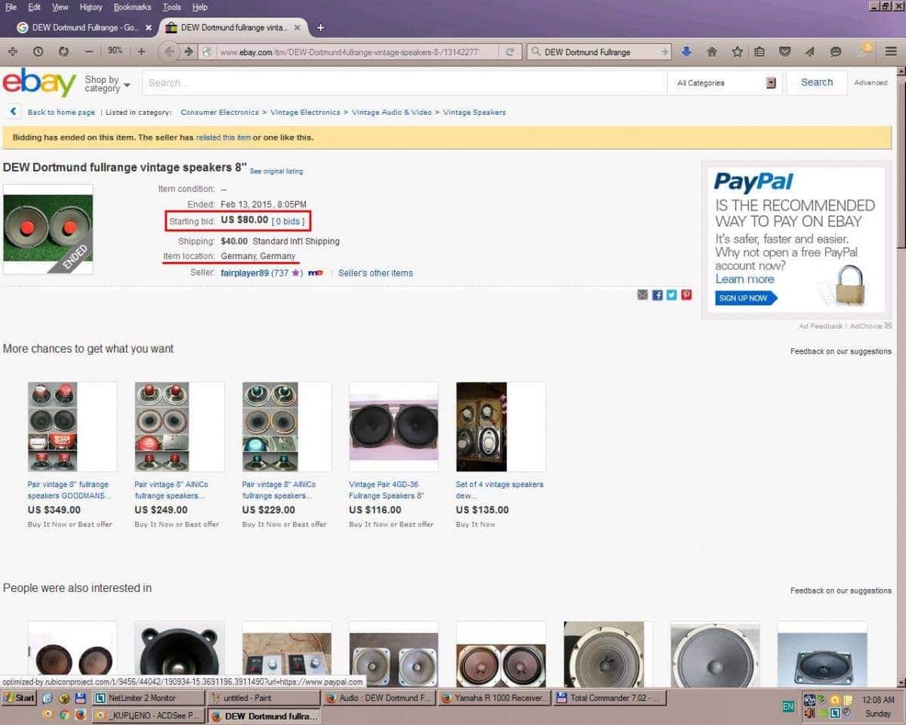
Task: Click the Windows Start button
Action: point(20,698)
